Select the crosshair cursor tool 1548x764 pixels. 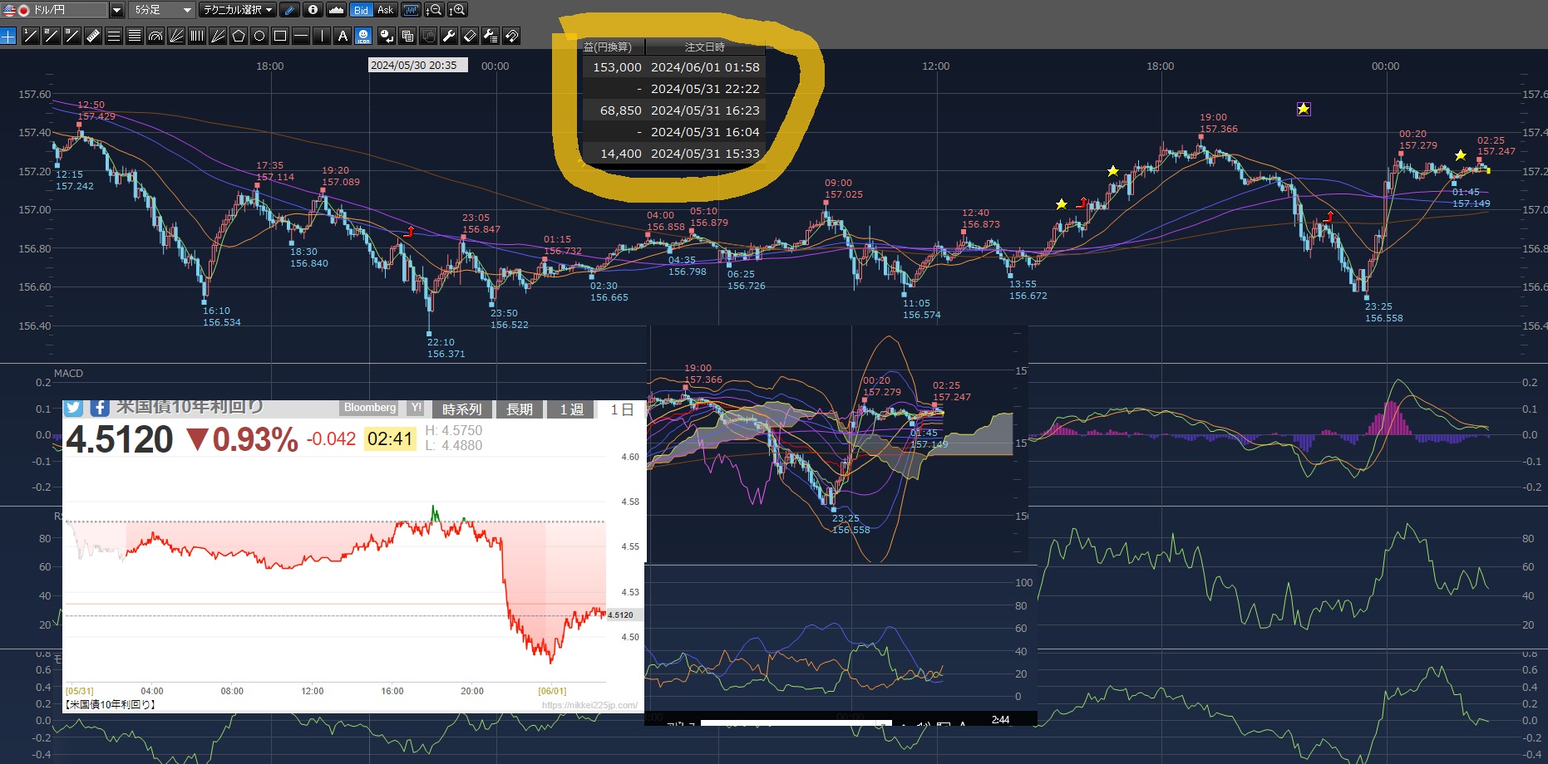pyautogui.click(x=8, y=36)
